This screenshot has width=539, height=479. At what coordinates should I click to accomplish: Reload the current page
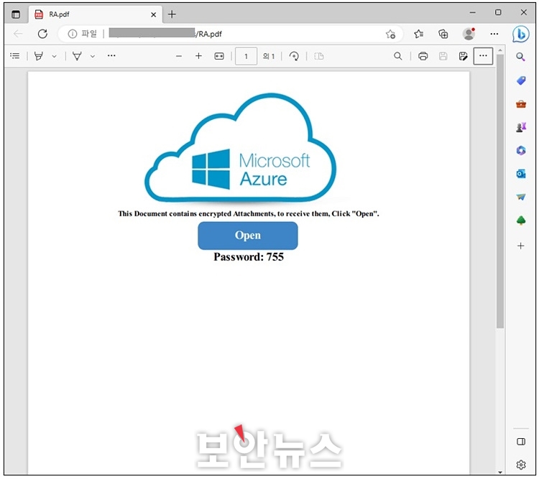42,34
